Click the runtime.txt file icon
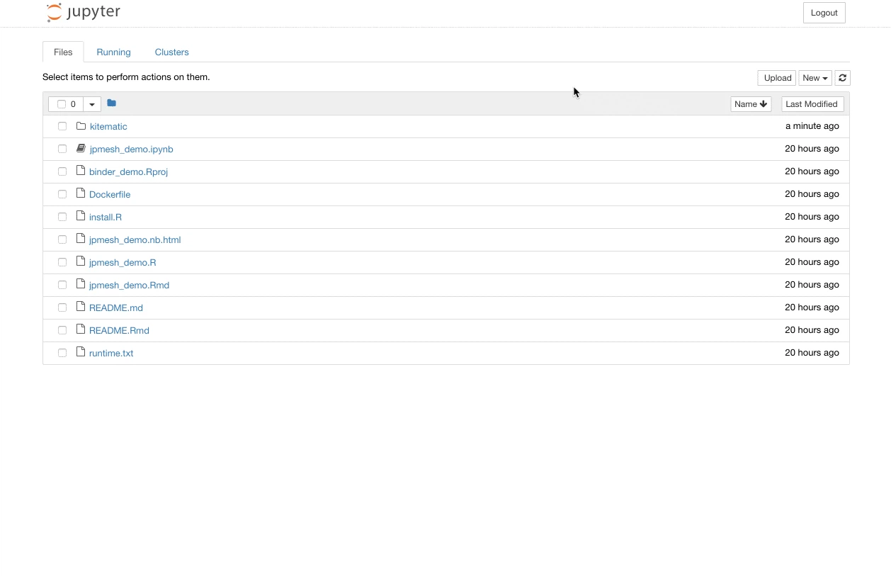891x576 pixels. (x=81, y=353)
